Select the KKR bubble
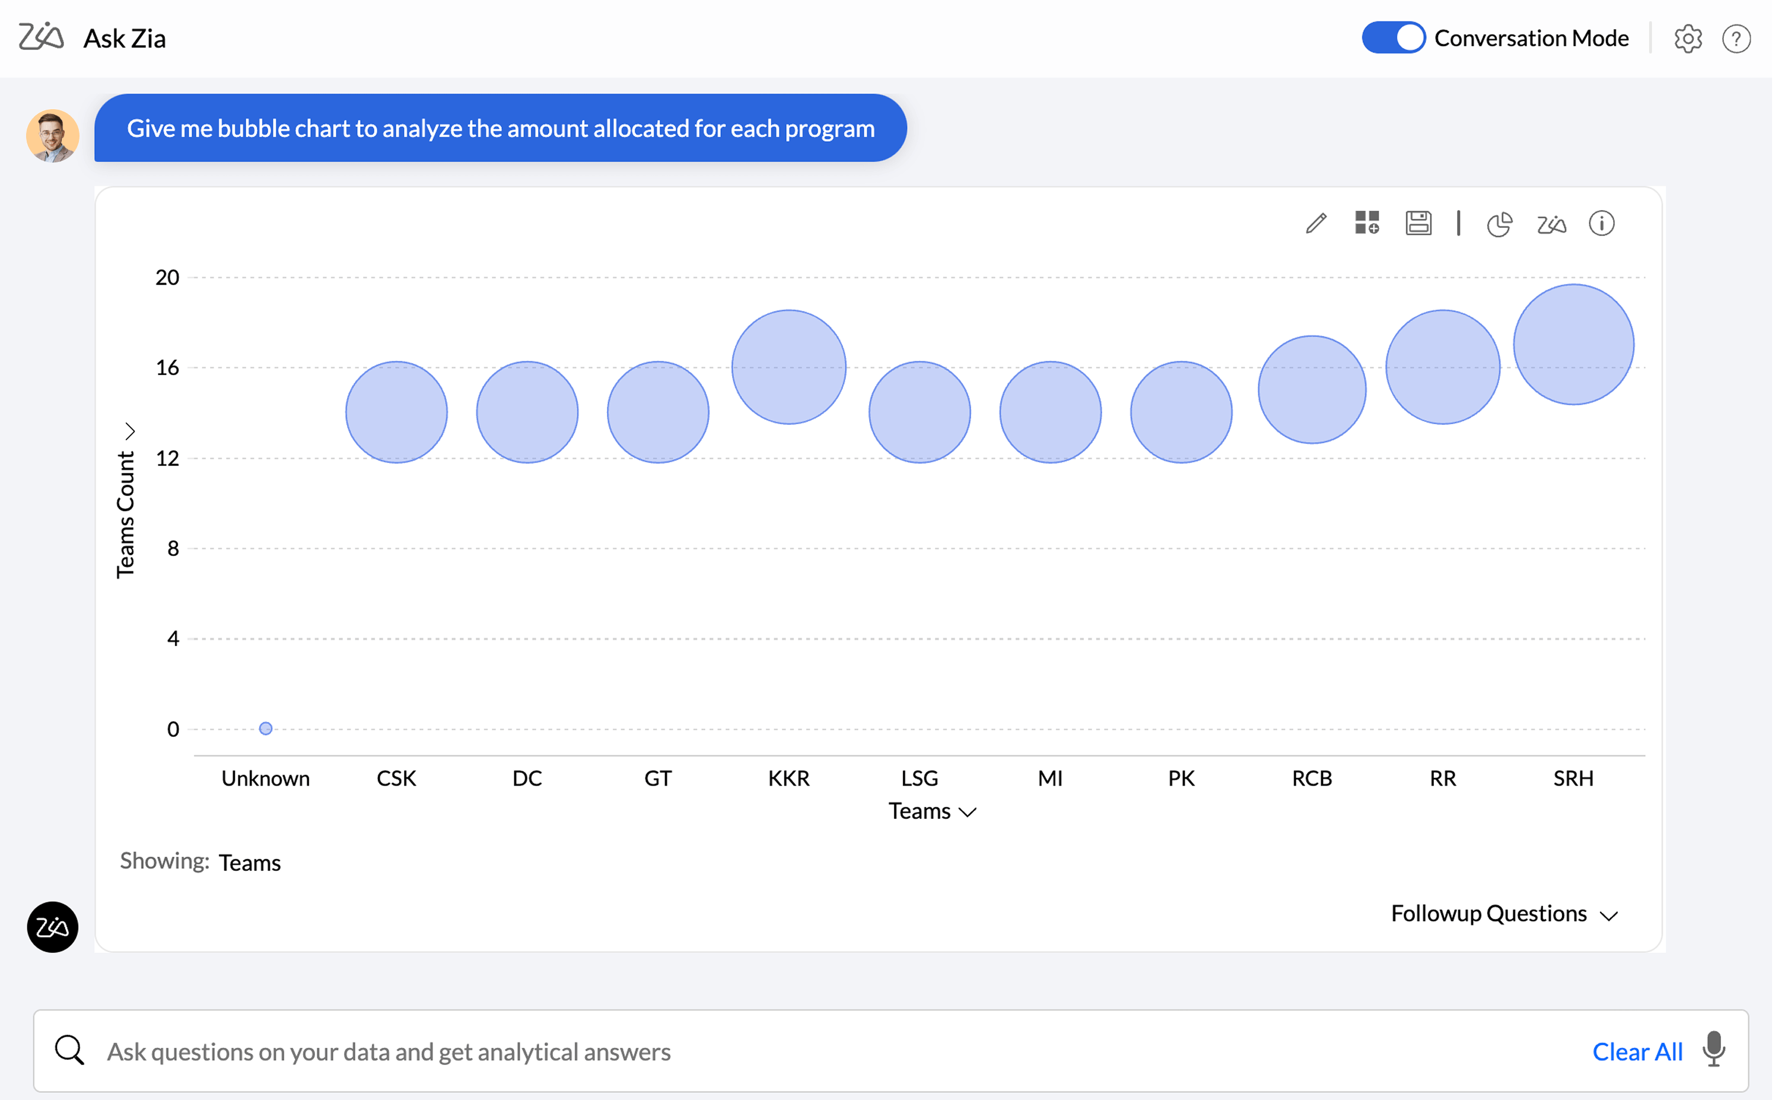1775x1100 pixels. pos(788,367)
